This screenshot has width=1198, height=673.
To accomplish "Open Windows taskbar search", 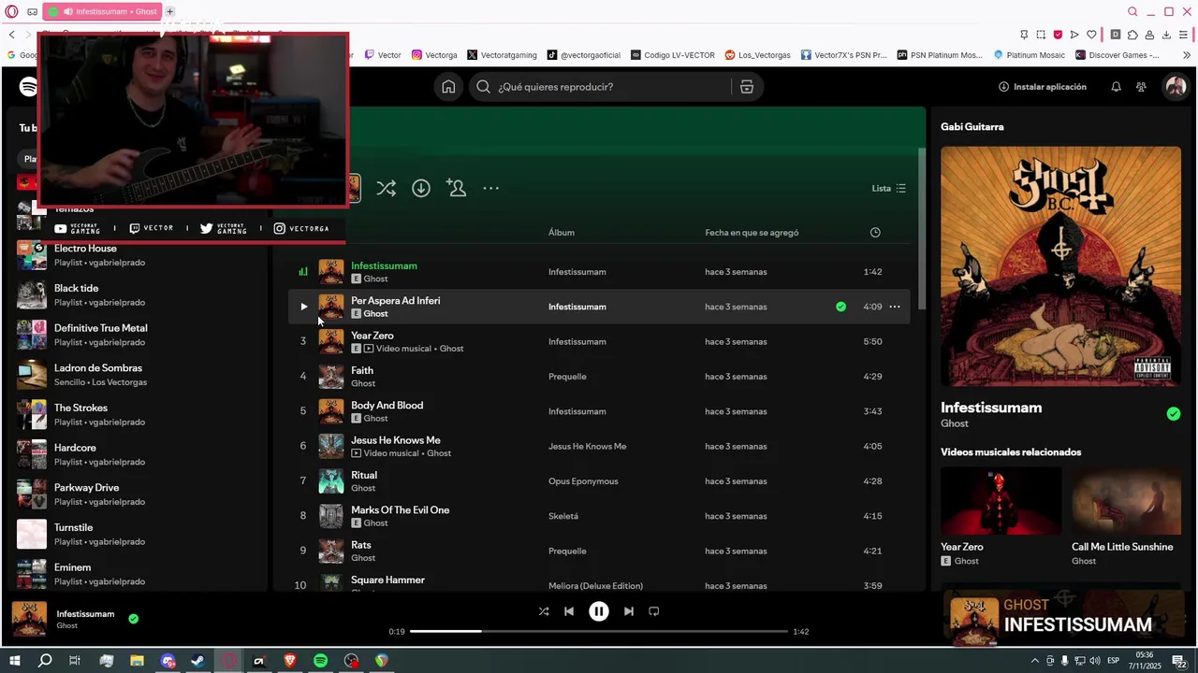I will [x=45, y=661].
